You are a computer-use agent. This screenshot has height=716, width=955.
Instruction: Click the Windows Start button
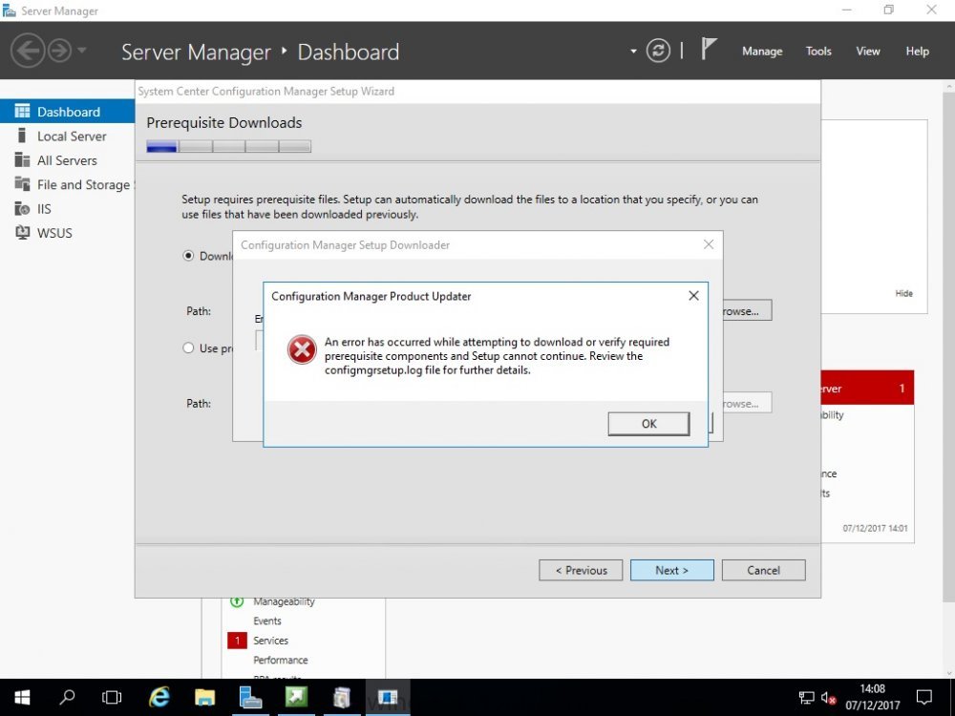click(22, 697)
